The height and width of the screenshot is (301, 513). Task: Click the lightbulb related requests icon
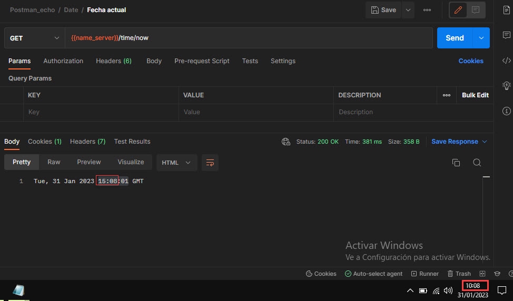[x=507, y=86]
